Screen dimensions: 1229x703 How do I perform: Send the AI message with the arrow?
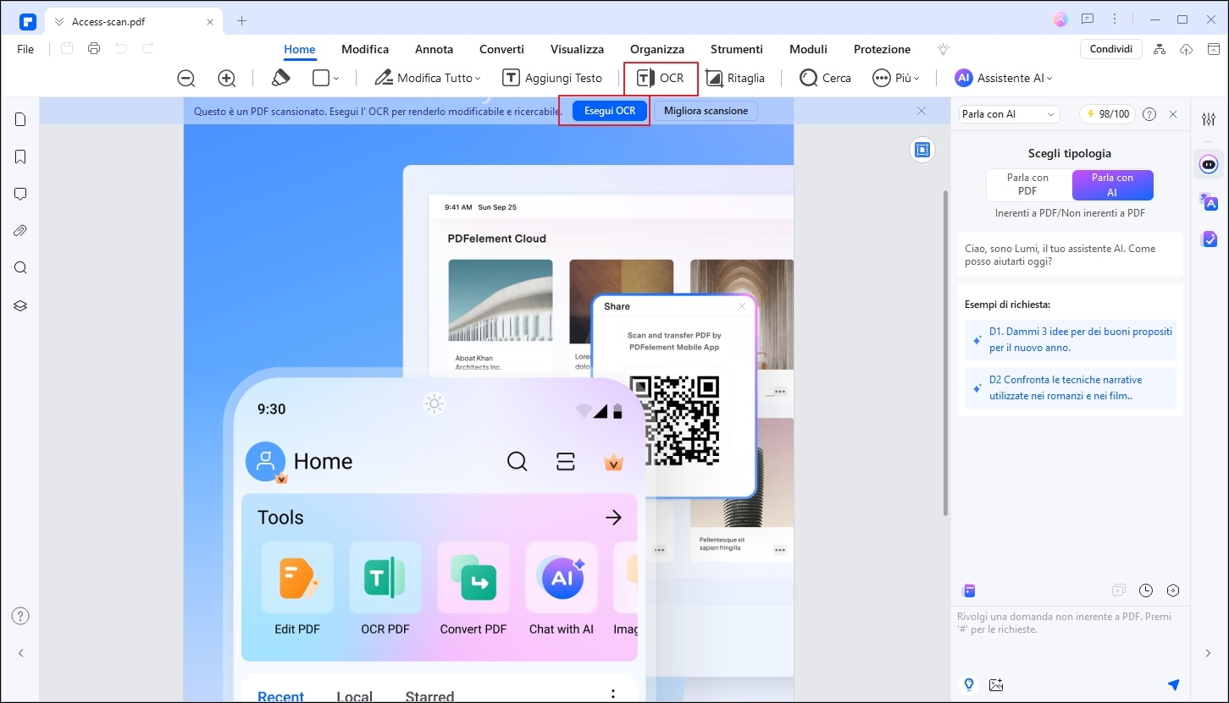coord(1173,684)
